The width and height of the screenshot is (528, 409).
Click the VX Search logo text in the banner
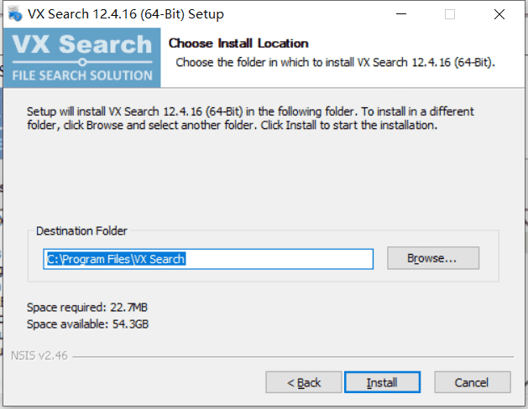click(x=82, y=44)
